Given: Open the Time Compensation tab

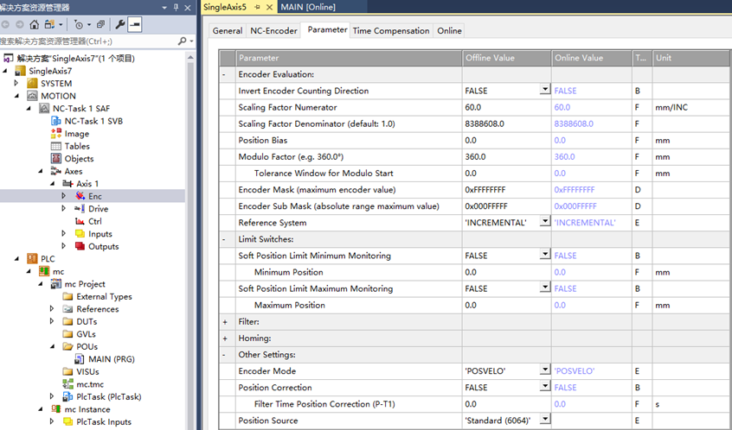Looking at the screenshot, I should pyautogui.click(x=391, y=31).
